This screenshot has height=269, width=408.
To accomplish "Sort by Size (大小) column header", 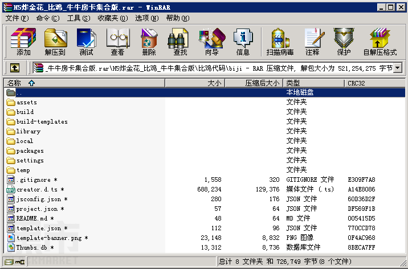I will pos(195,83).
